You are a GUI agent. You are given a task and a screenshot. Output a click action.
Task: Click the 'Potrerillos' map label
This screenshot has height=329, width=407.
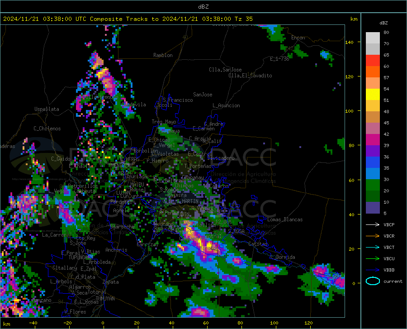[x=83, y=186]
